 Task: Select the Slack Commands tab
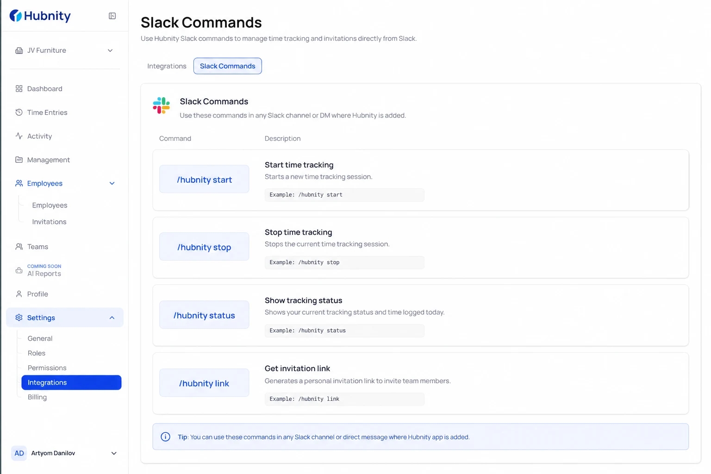pyautogui.click(x=227, y=66)
